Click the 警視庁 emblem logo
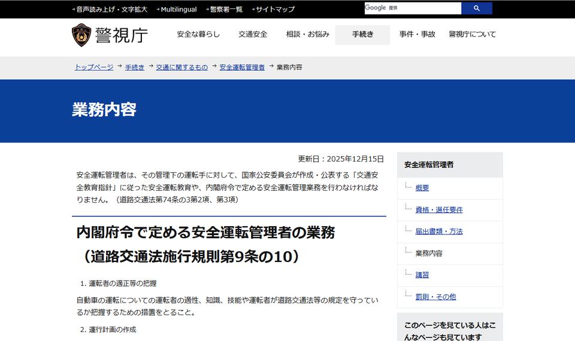575x341 pixels. 81,35
